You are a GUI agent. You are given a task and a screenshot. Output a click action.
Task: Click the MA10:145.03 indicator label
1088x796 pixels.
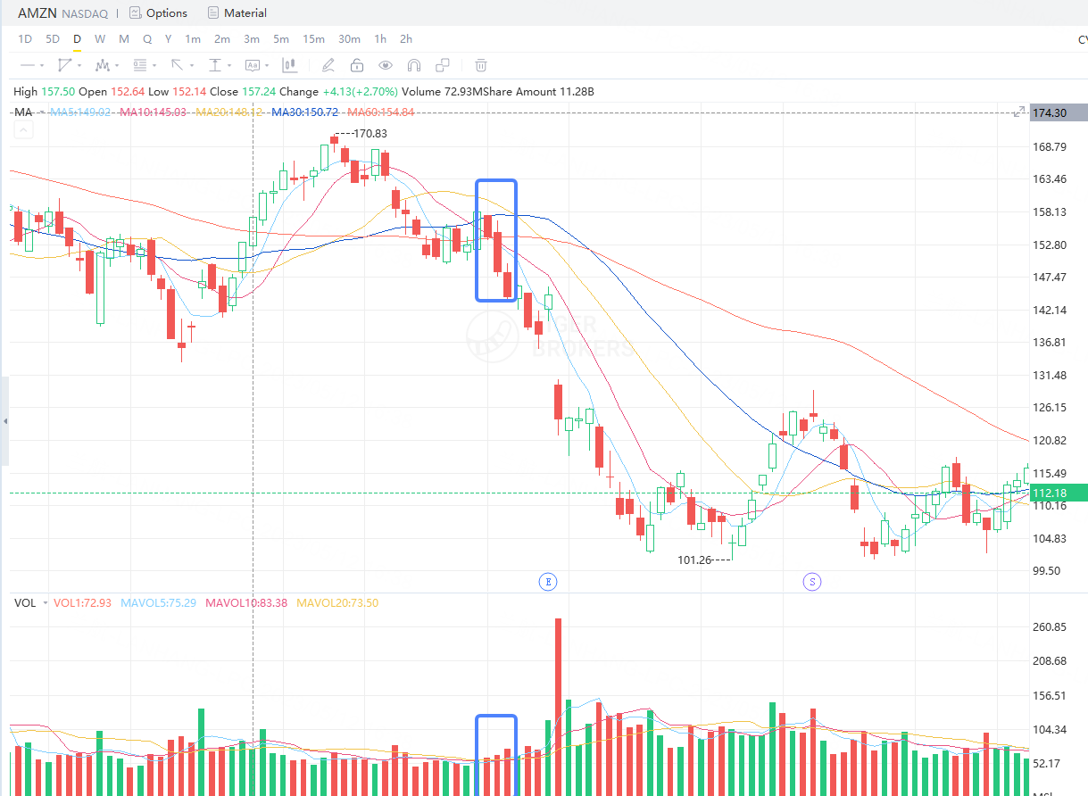(154, 112)
